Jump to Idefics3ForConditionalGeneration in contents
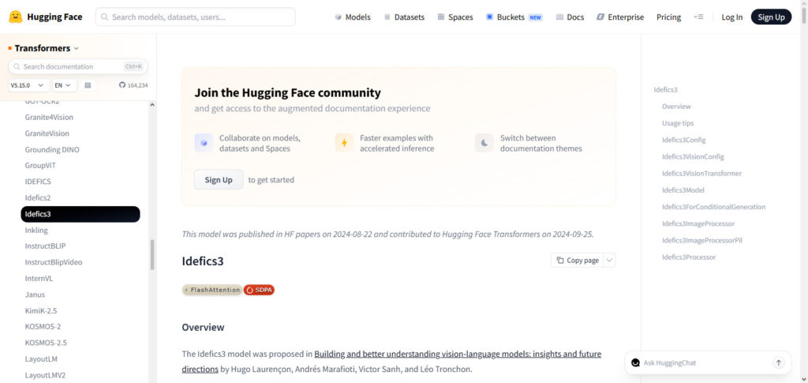The width and height of the screenshot is (808, 383). point(713,207)
